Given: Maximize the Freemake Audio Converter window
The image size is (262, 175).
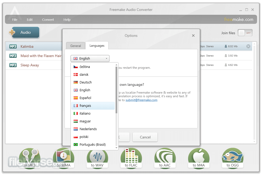Looking at the screenshot, I should [247, 10].
